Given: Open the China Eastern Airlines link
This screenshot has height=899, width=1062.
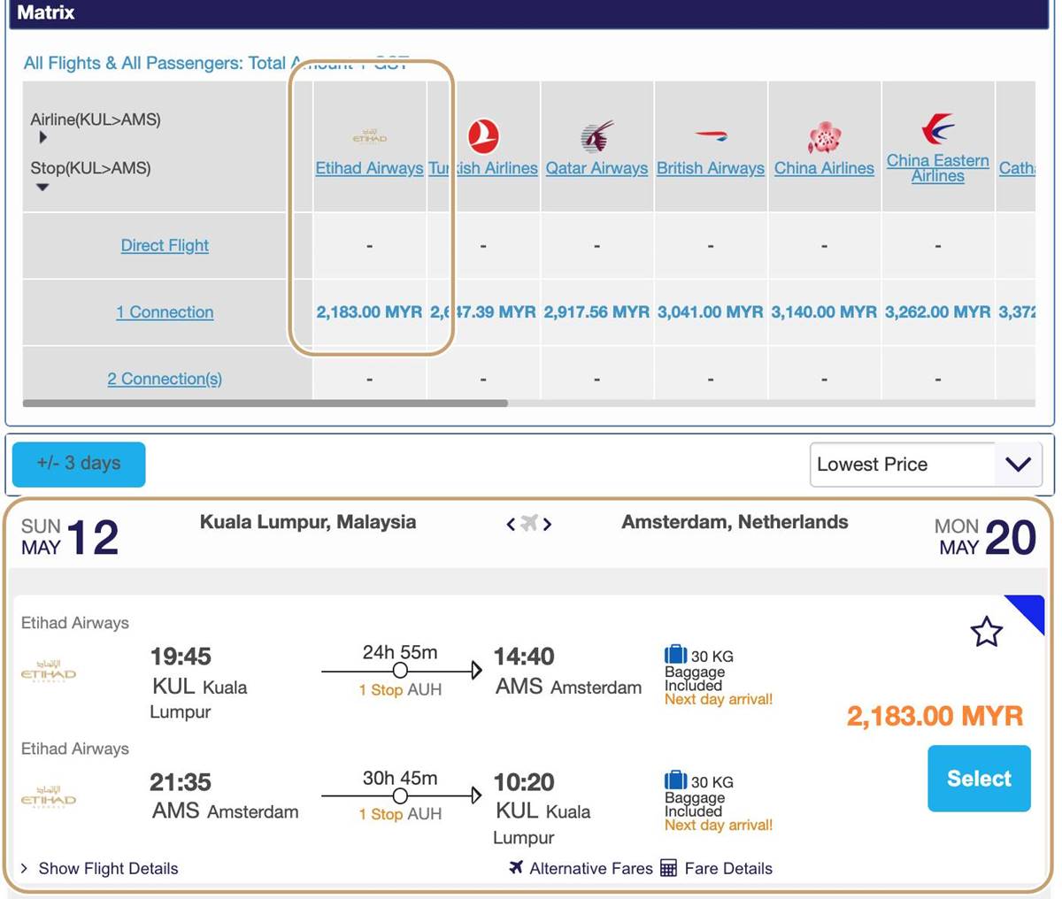Looking at the screenshot, I should pos(938,168).
